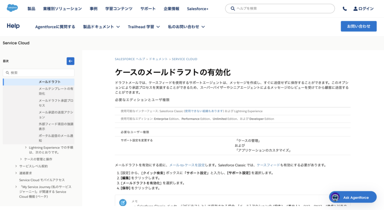Select Service Cloud モバイルアクセス in contents

tap(42, 180)
